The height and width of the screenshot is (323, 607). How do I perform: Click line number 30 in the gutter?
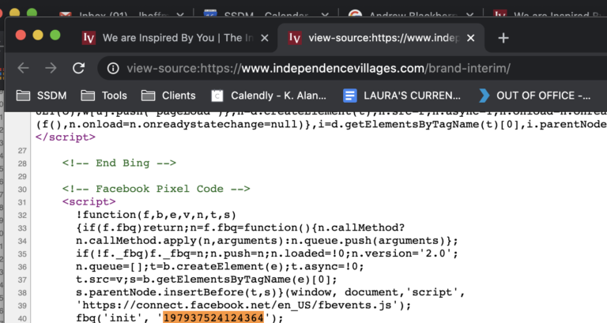(22, 190)
